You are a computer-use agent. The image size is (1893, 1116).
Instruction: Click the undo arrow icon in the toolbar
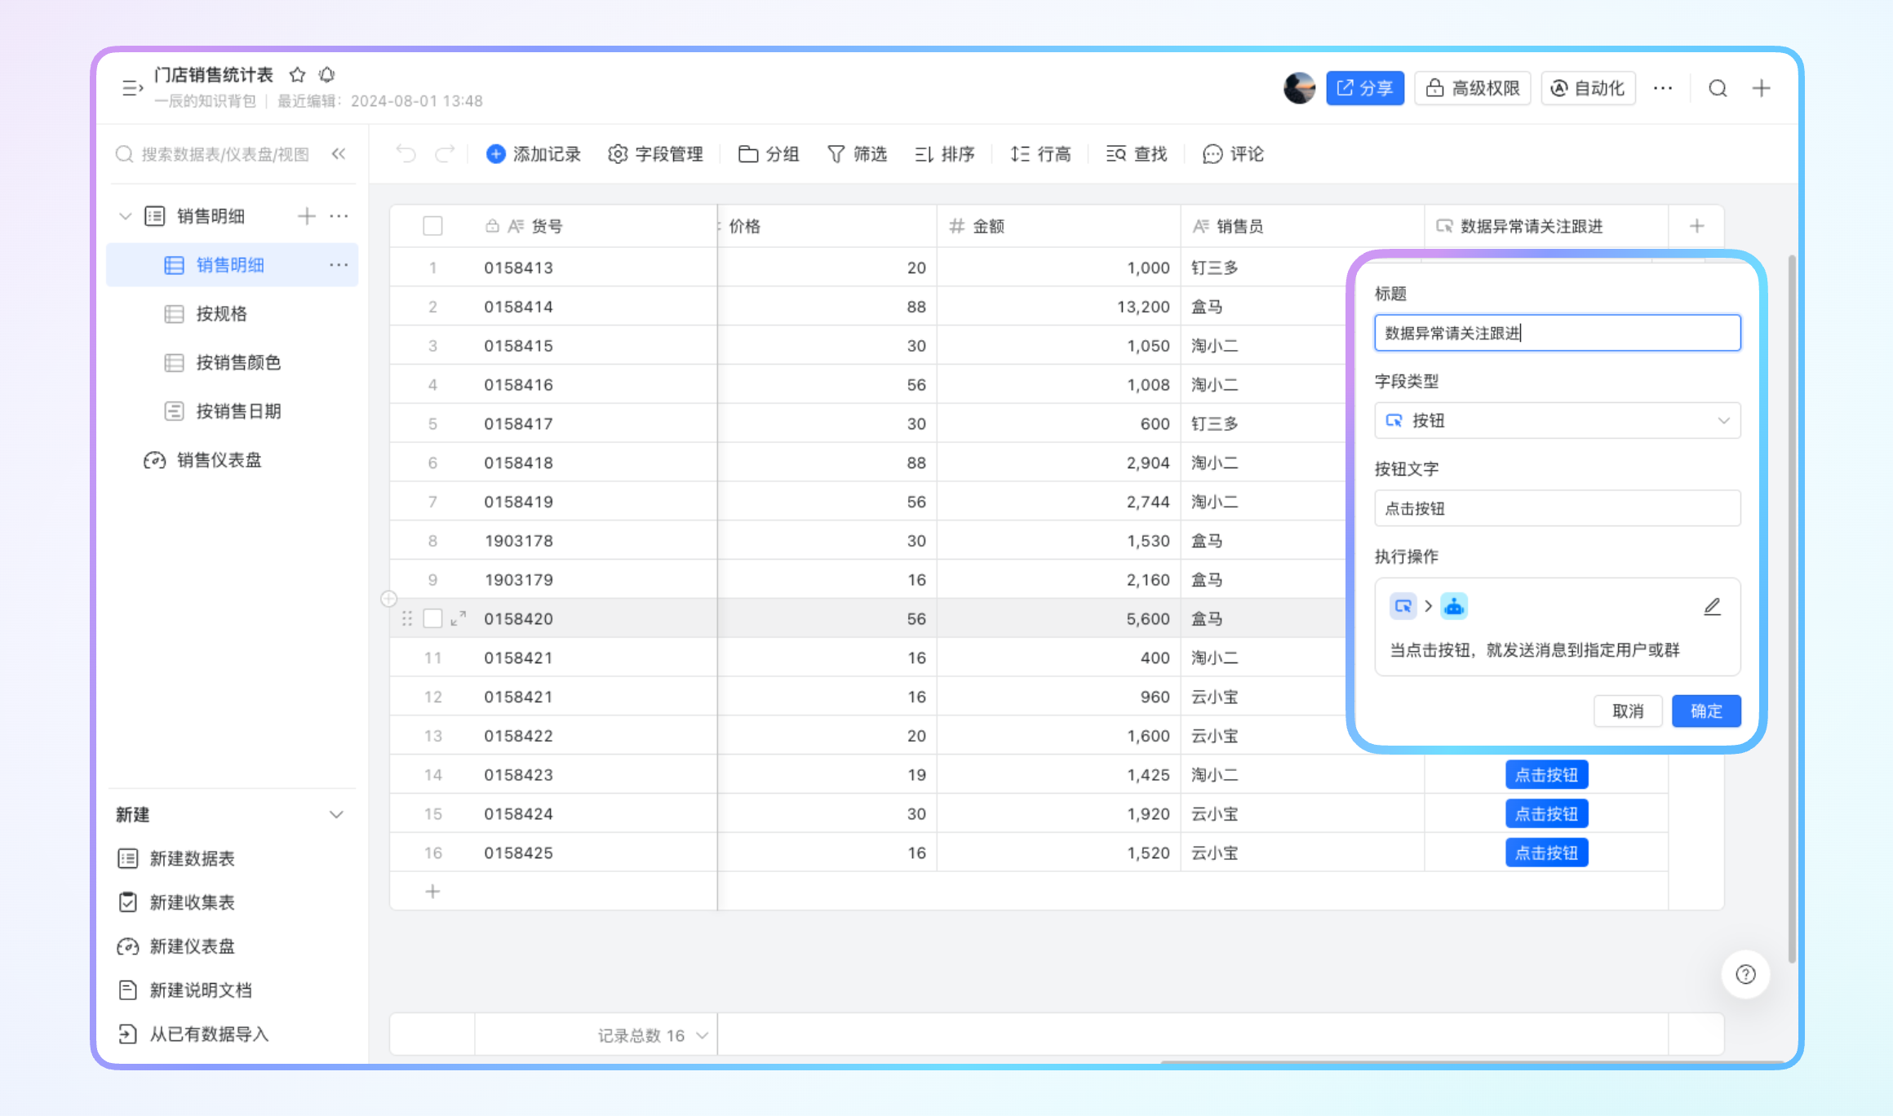[x=406, y=153]
